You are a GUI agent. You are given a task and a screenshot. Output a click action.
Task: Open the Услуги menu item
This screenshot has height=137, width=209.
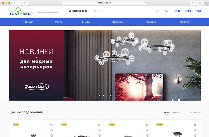pyautogui.click(x=59, y=22)
